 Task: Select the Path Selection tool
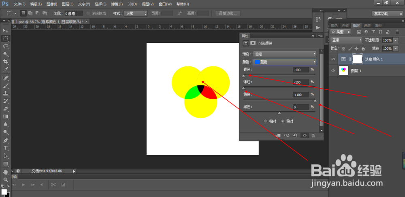[x=5, y=156]
